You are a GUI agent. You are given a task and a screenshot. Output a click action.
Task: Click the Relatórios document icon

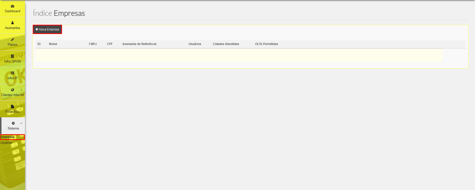[x=13, y=107]
